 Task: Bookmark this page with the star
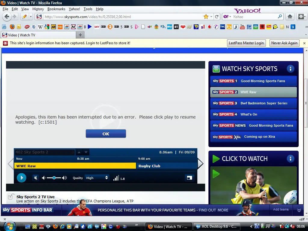point(206,17)
